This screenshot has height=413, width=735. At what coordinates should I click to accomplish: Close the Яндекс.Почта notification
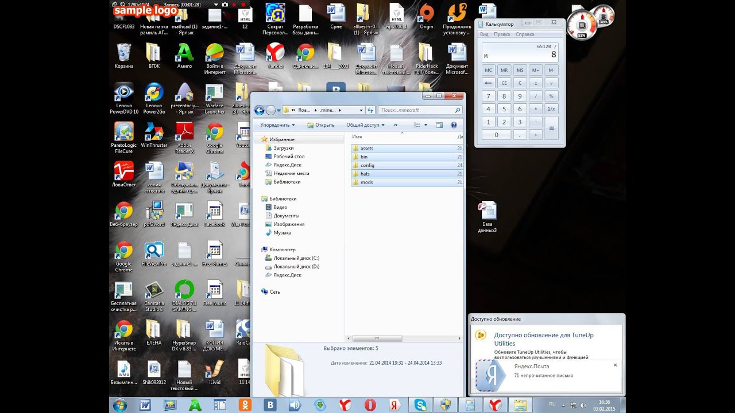pyautogui.click(x=615, y=365)
